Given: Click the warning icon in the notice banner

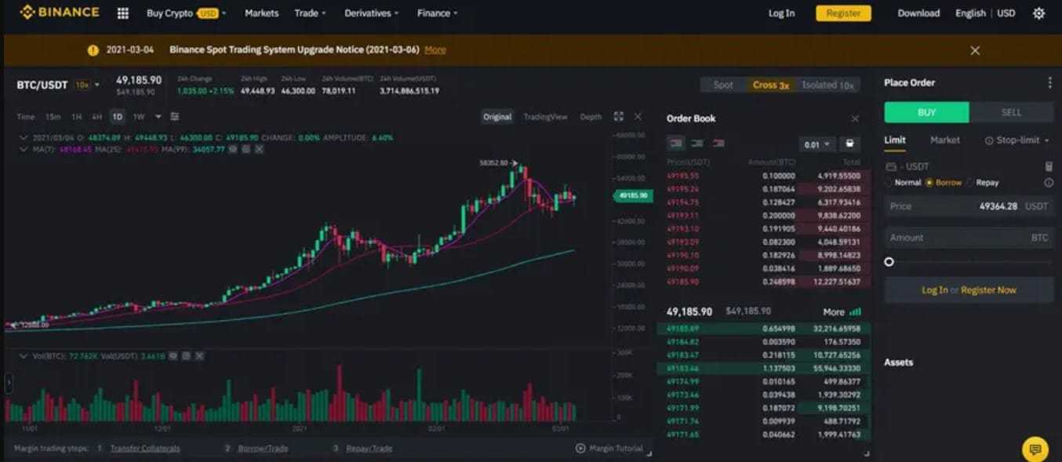Looking at the screenshot, I should click(x=93, y=50).
